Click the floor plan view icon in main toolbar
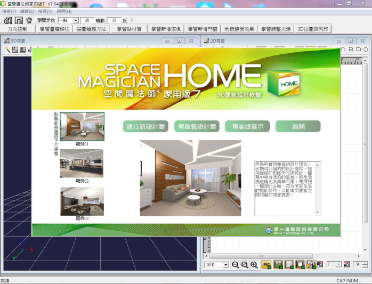The image size is (372, 284). pos(19,20)
